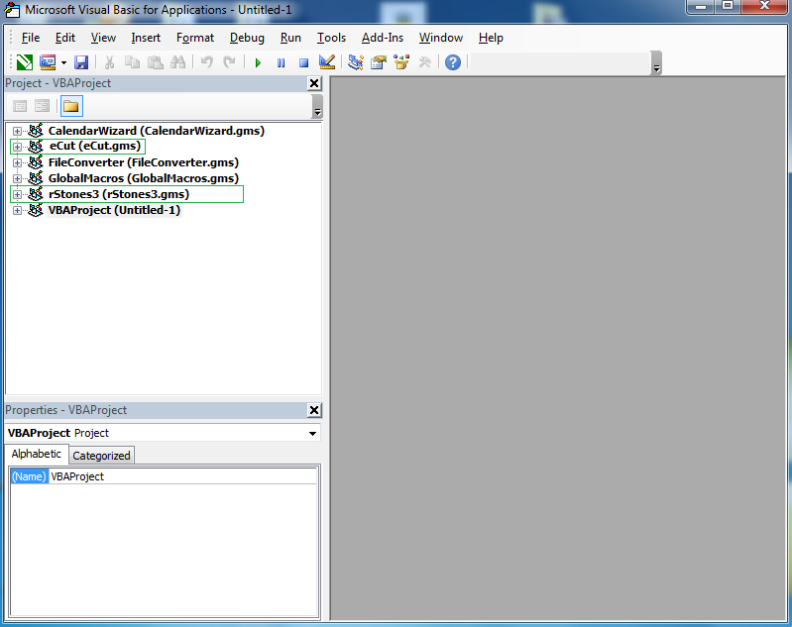Click the GlobalMacros project icon
This screenshot has height=627, width=792.
(x=36, y=177)
